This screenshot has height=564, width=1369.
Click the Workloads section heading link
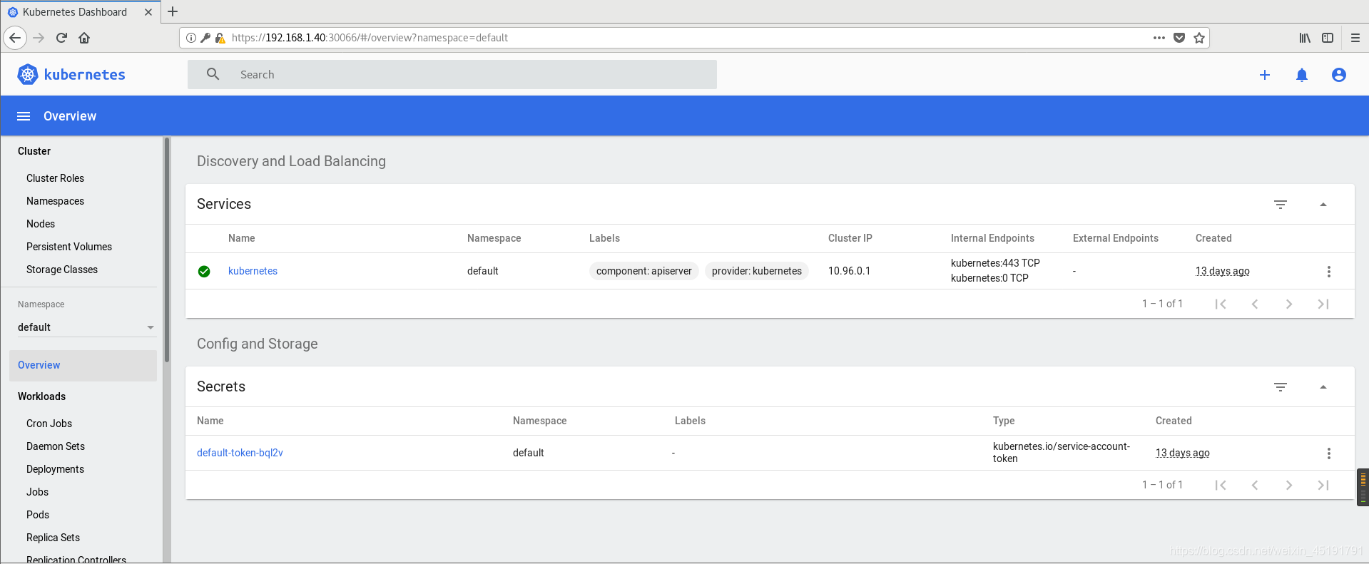click(41, 396)
